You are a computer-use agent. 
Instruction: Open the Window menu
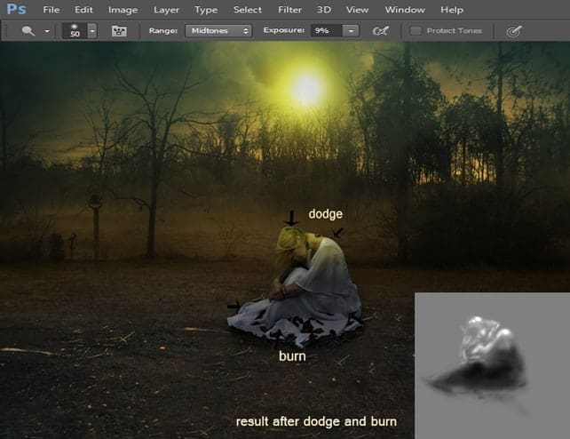[405, 10]
